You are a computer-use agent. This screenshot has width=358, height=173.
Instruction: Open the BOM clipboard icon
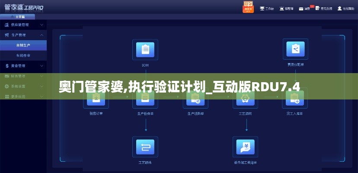coord(145,50)
